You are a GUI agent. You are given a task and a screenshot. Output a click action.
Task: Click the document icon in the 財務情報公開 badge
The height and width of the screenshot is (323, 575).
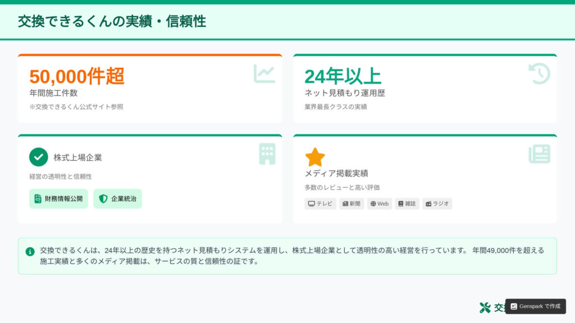coord(38,199)
